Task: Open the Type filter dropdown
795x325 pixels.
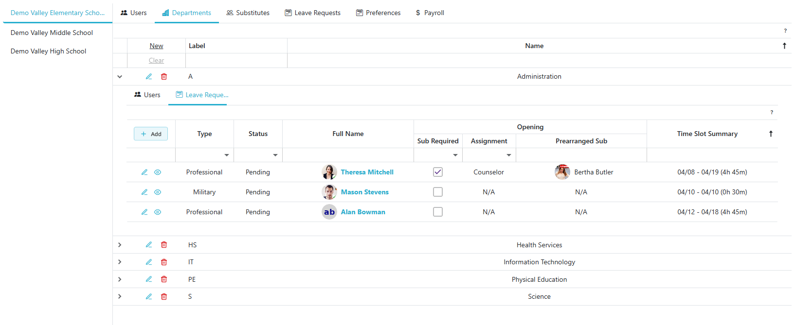Action: click(226, 155)
